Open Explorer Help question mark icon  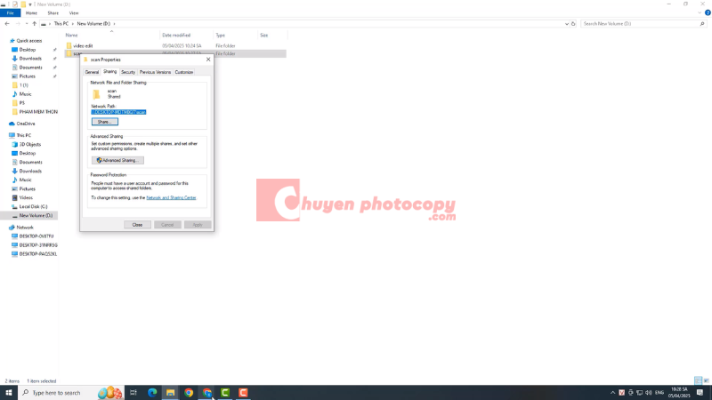point(708,12)
